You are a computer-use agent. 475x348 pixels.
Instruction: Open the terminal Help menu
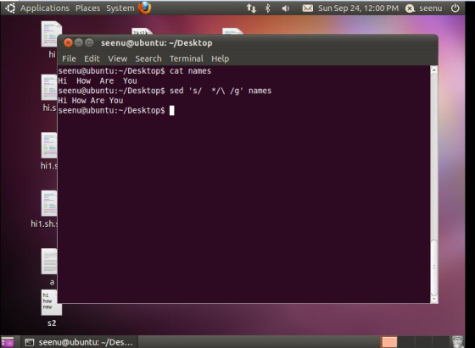[221, 58]
